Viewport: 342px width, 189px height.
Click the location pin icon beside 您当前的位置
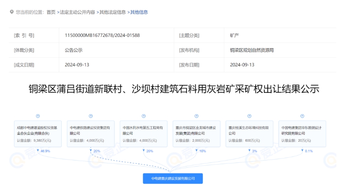click(11, 12)
